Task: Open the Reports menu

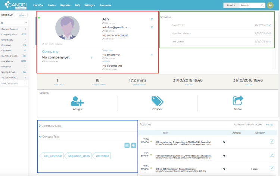Action: (65, 5)
